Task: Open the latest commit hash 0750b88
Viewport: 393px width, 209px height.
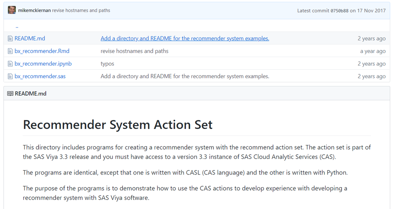Action: click(x=339, y=11)
